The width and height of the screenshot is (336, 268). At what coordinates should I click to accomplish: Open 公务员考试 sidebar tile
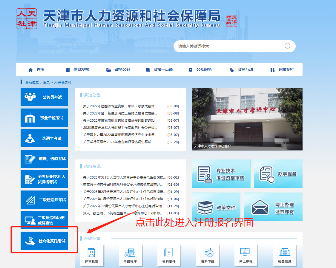point(44,97)
